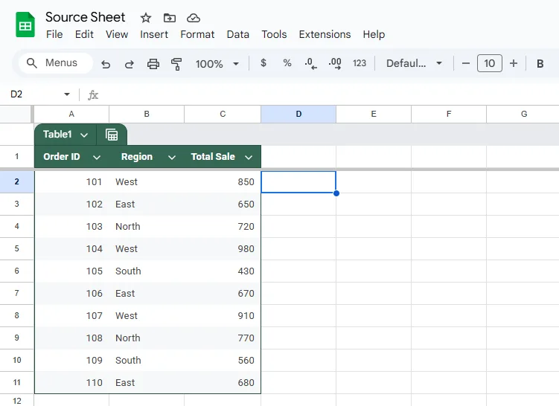Toggle bold formatting
This screenshot has height=406, width=559.
click(540, 64)
